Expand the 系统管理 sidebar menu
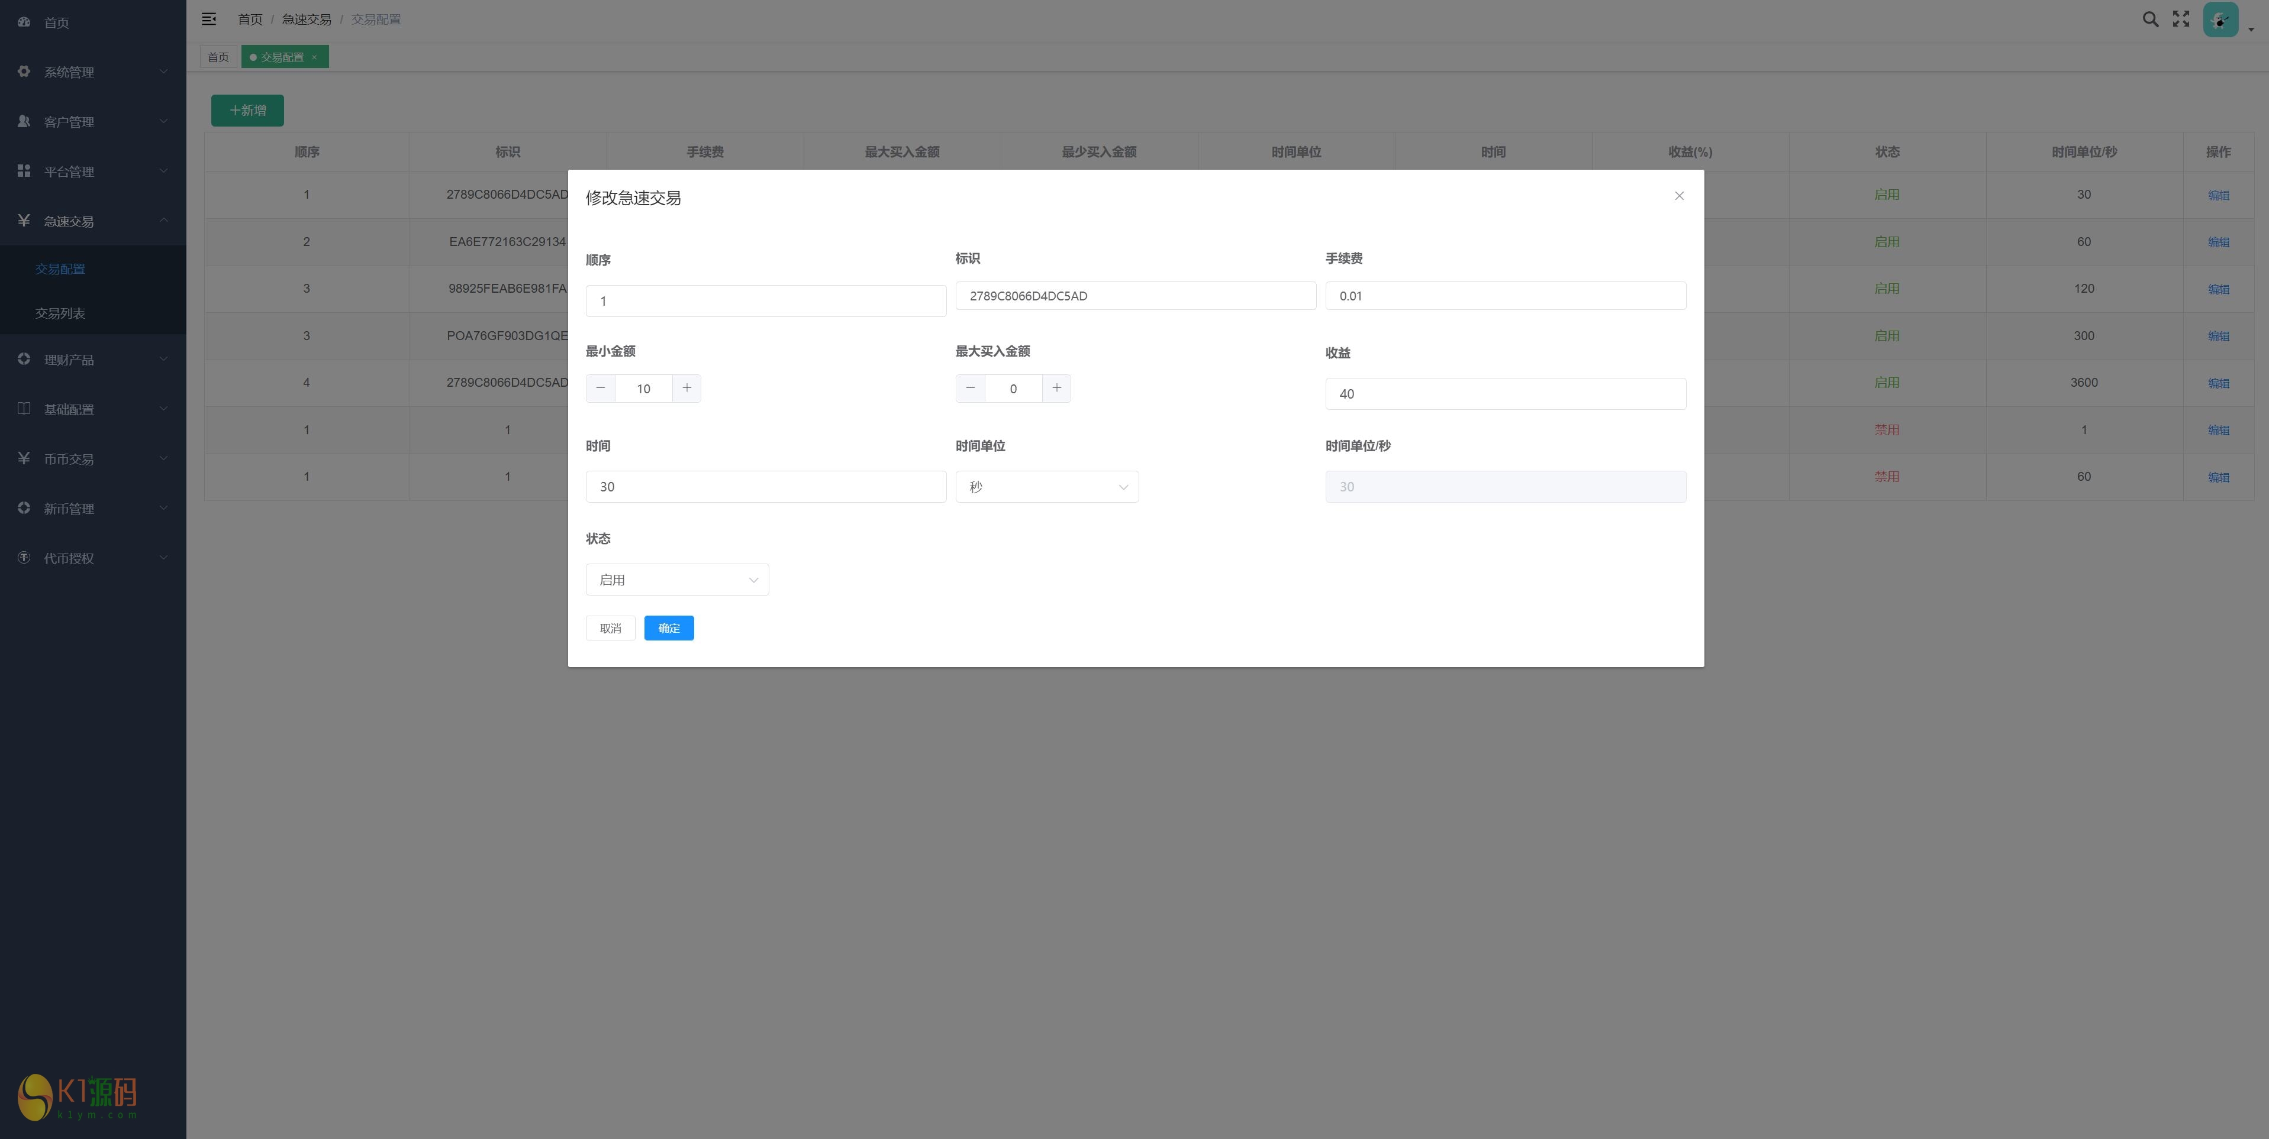This screenshot has width=2269, height=1139. [x=92, y=72]
